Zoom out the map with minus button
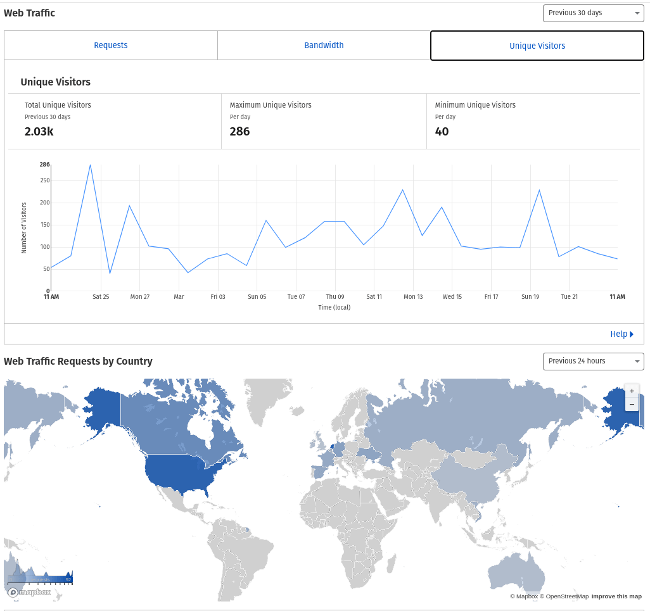The image size is (650, 611). (632, 404)
